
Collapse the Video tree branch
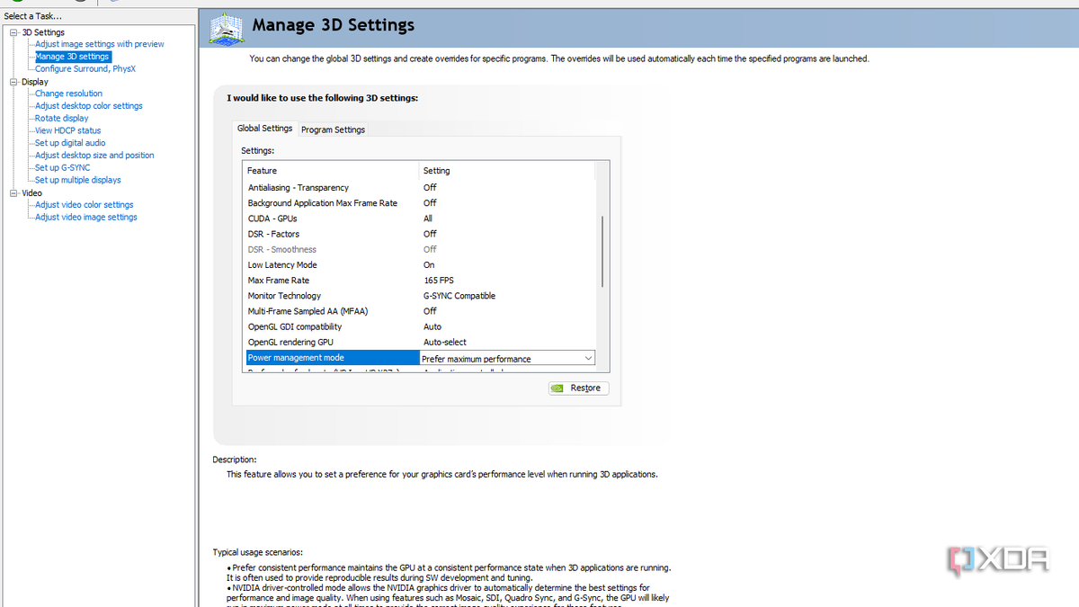pos(13,192)
